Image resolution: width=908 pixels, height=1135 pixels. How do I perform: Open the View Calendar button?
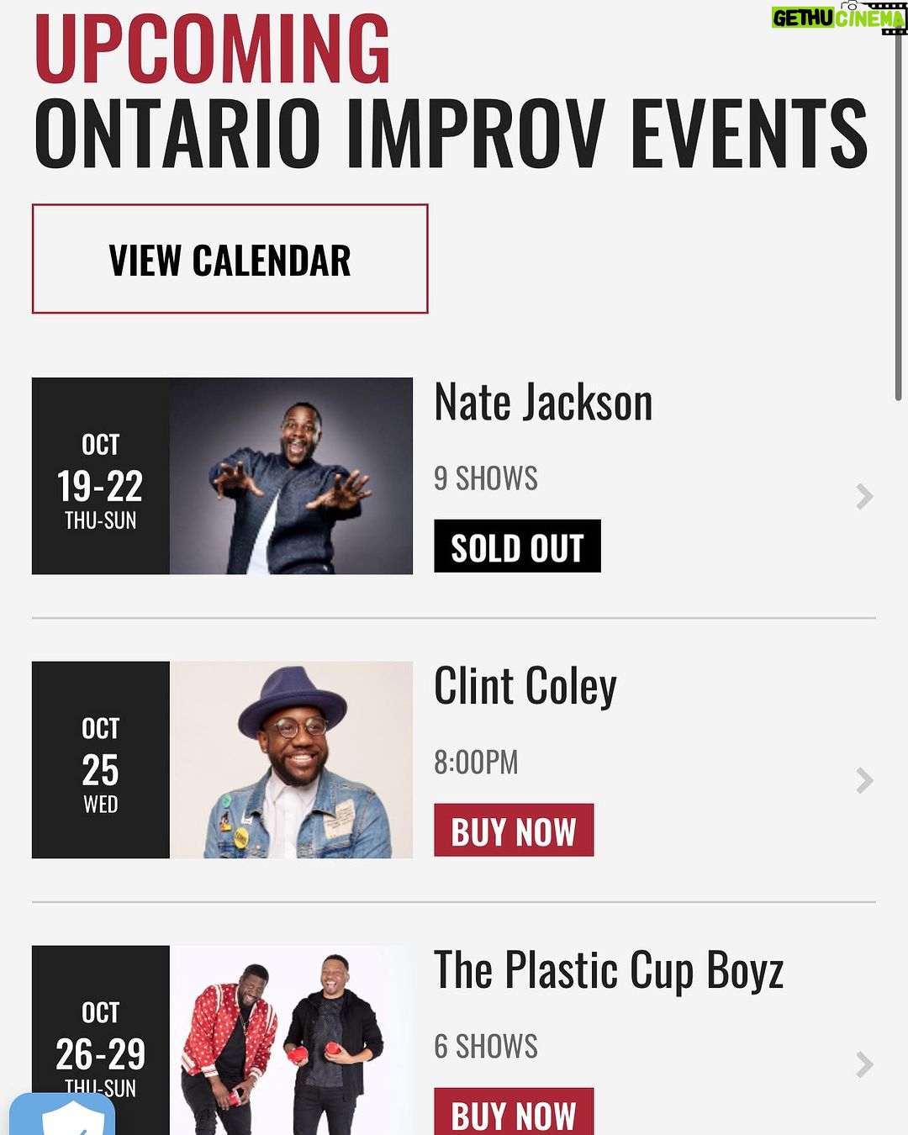(x=230, y=259)
